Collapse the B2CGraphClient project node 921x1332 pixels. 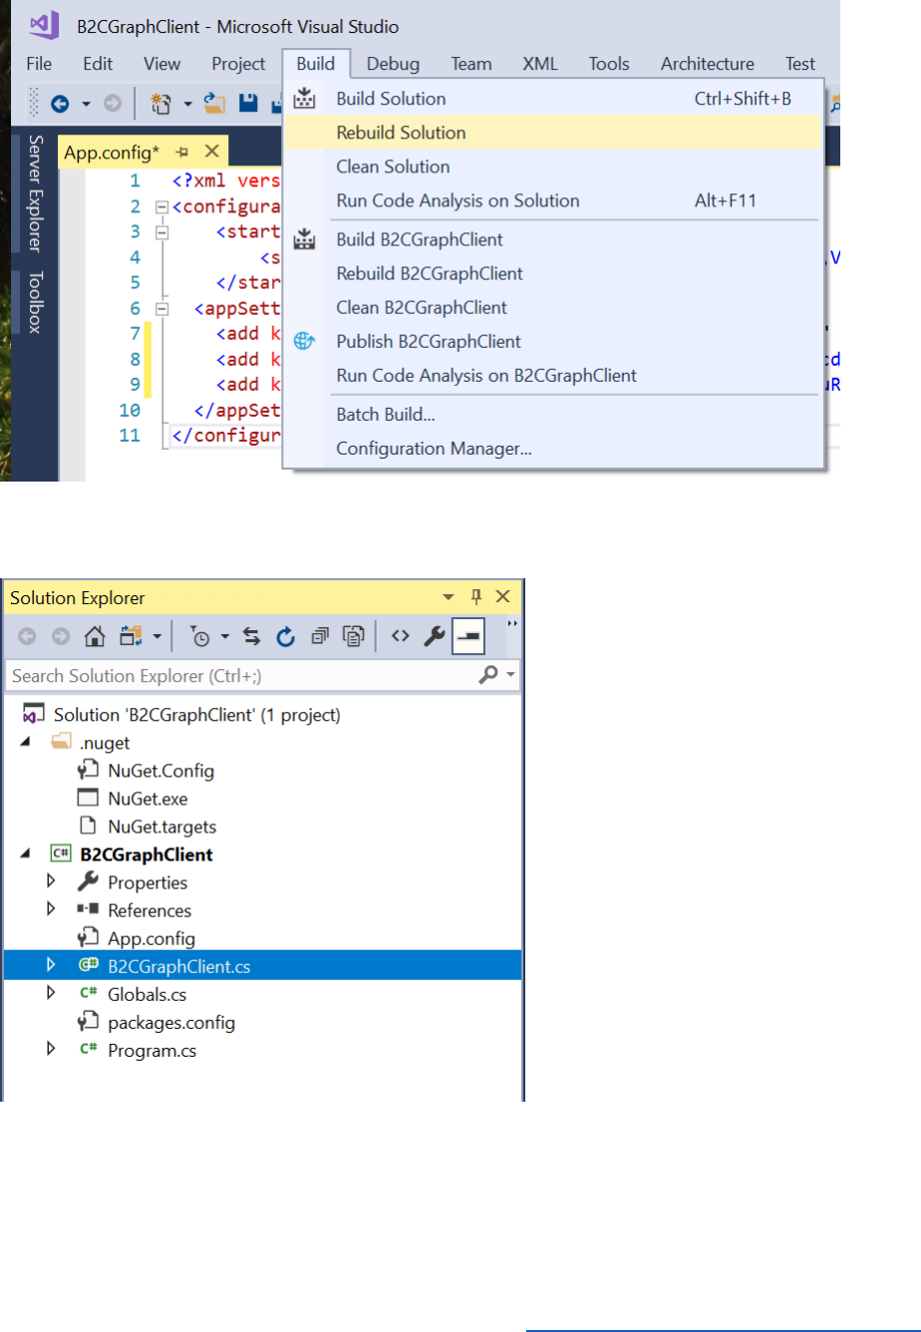coord(26,853)
